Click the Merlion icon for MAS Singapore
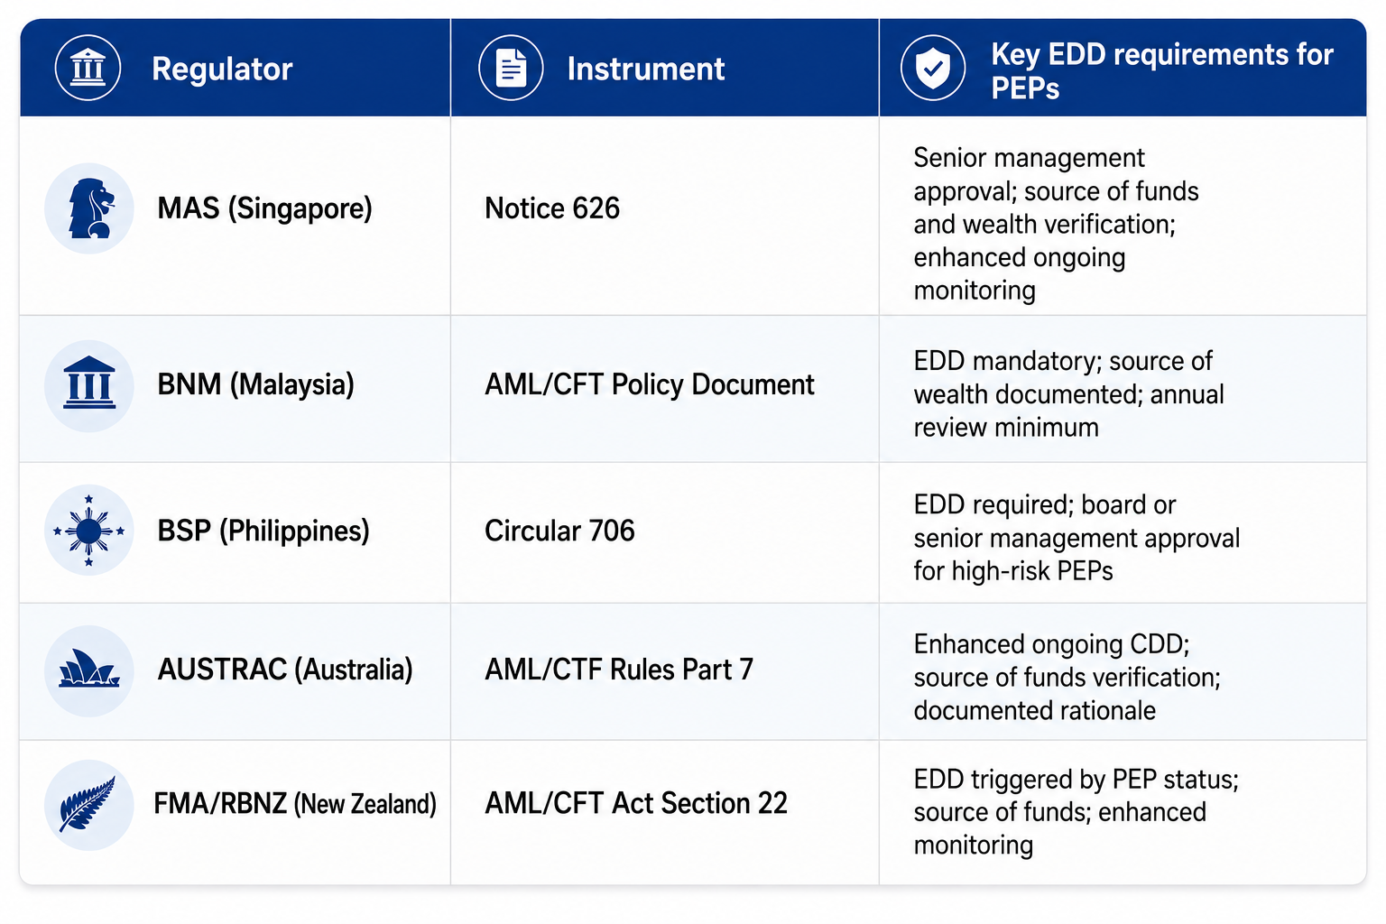1386x924 pixels. [x=89, y=208]
